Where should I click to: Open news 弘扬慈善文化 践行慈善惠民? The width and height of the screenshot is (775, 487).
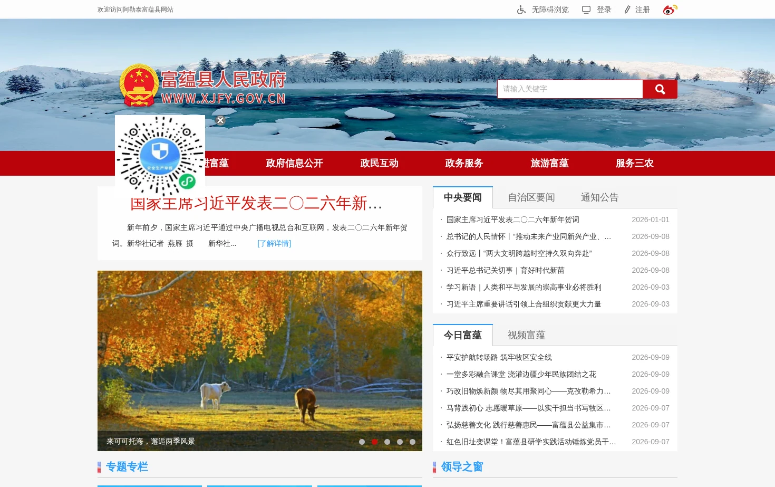[529, 425]
